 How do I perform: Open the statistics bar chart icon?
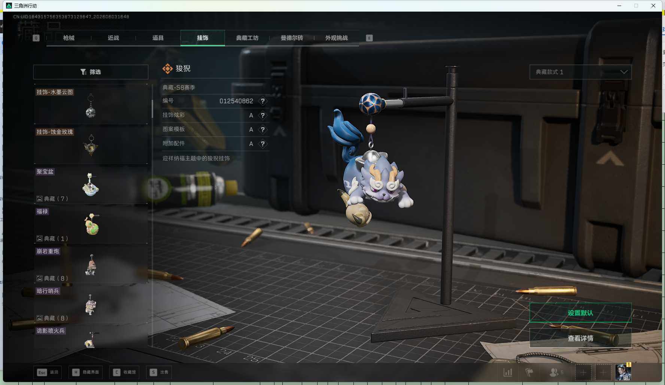pyautogui.click(x=508, y=372)
